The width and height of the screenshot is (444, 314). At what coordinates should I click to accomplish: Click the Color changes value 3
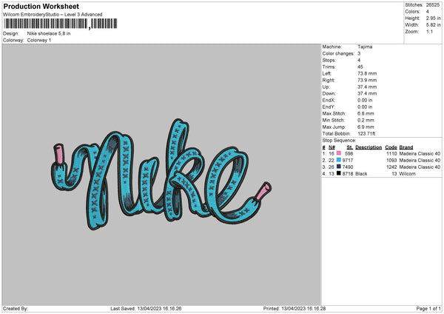pos(359,53)
